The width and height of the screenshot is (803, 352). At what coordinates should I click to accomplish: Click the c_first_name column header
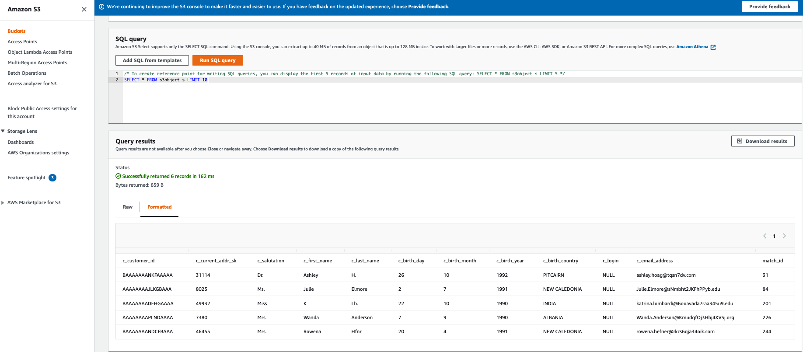pyautogui.click(x=318, y=261)
